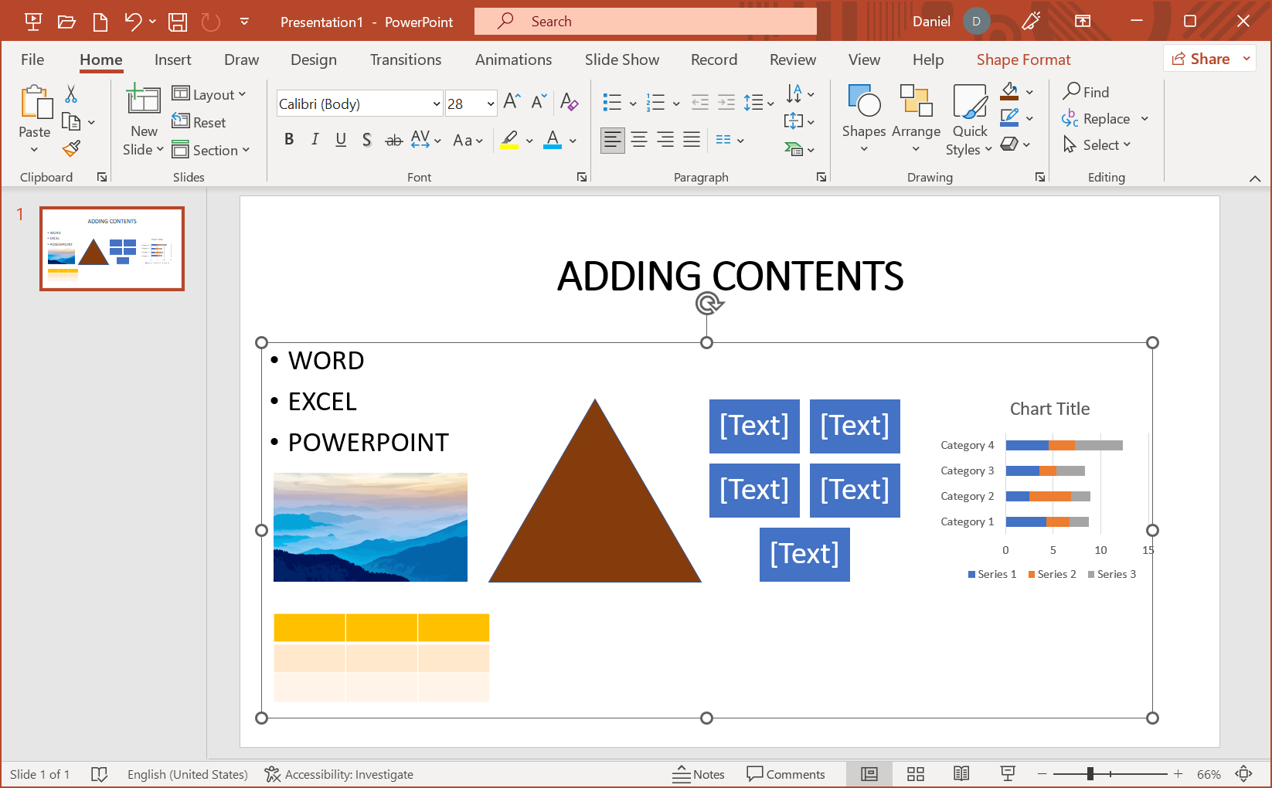Apply bold formatting
Viewport: 1272px width, 788px height.
(x=289, y=140)
